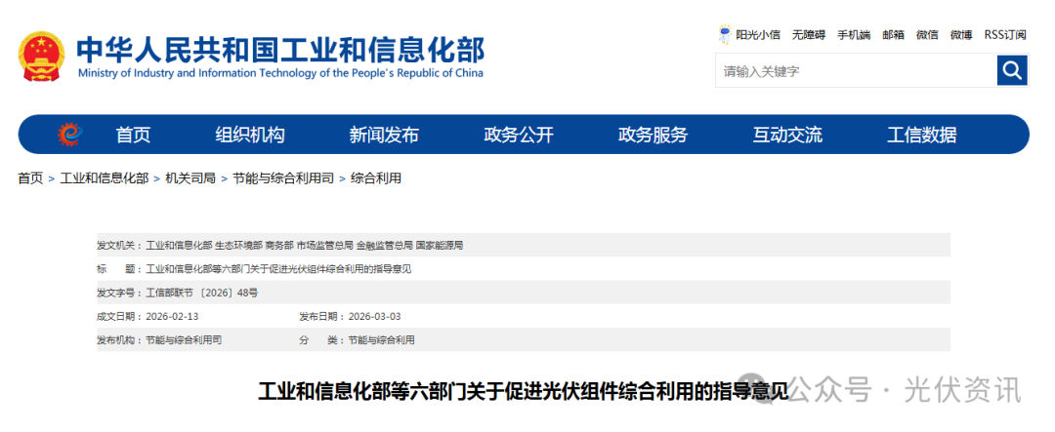Type in the 请输入关键字 search field
This screenshot has height=432, width=1055.
coord(855,71)
